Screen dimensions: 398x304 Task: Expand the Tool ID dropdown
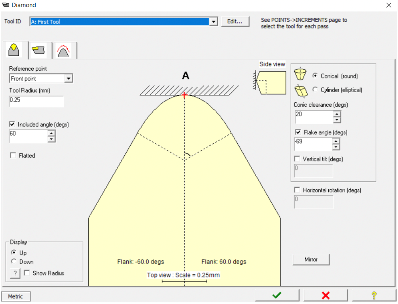[213, 22]
